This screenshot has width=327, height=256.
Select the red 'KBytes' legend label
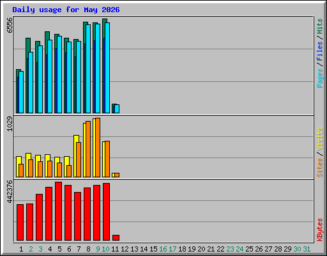coord(320,230)
